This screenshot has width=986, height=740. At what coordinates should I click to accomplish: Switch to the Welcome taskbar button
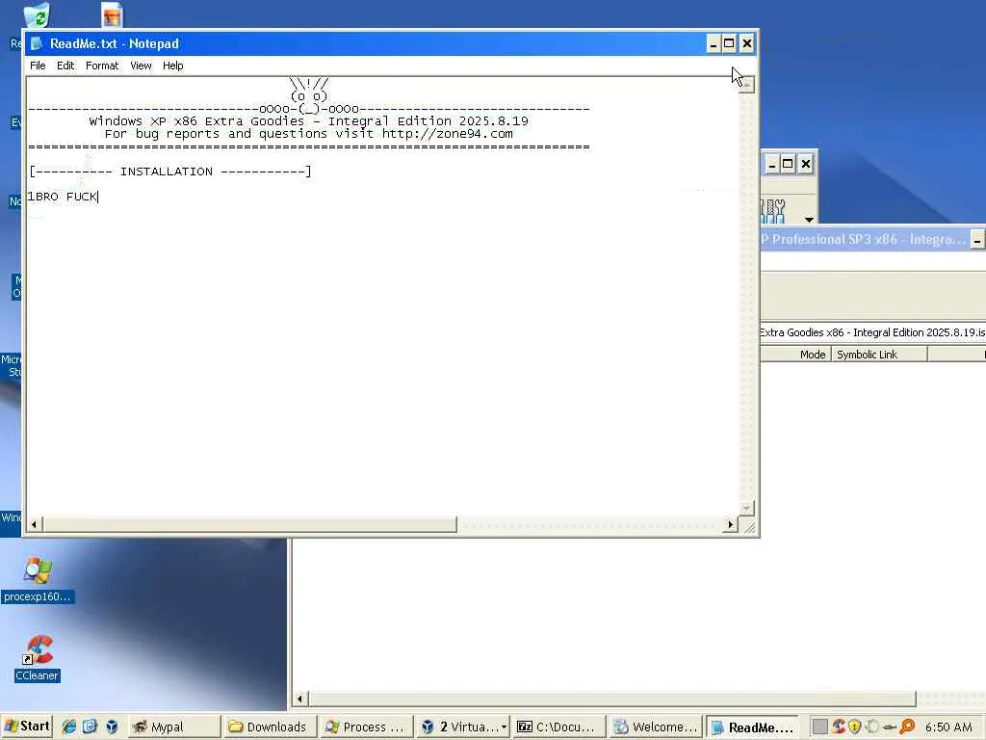coord(655,727)
